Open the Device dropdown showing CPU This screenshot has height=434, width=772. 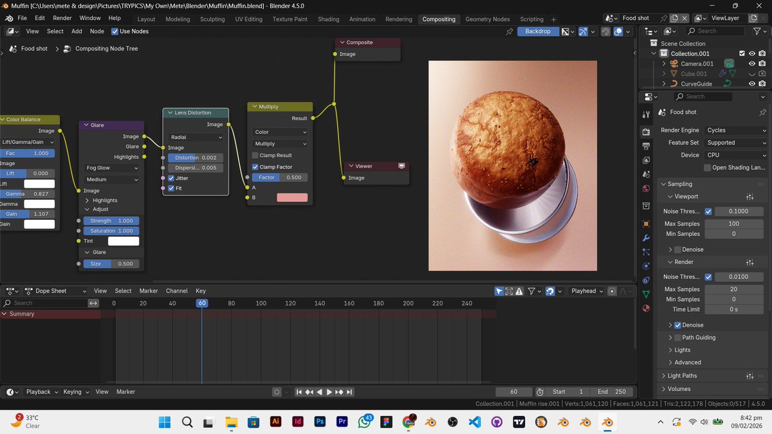735,155
